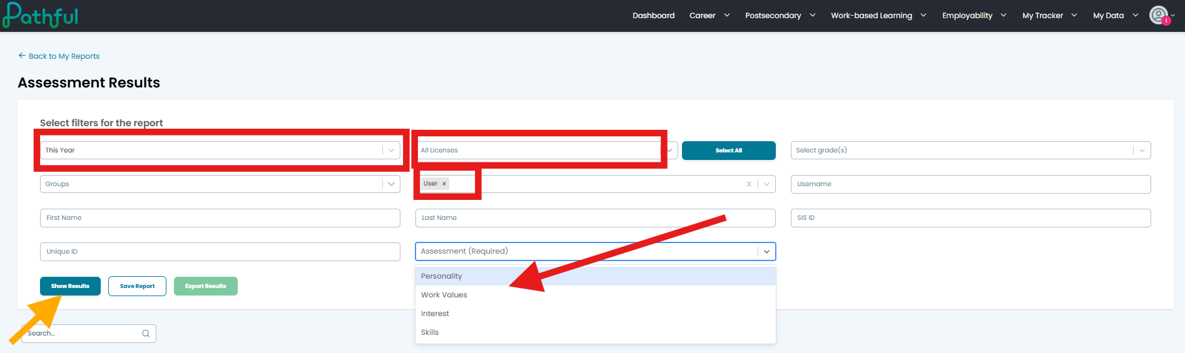The width and height of the screenshot is (1185, 353).
Task: Choose Personality from the assessment list
Action: (596, 276)
